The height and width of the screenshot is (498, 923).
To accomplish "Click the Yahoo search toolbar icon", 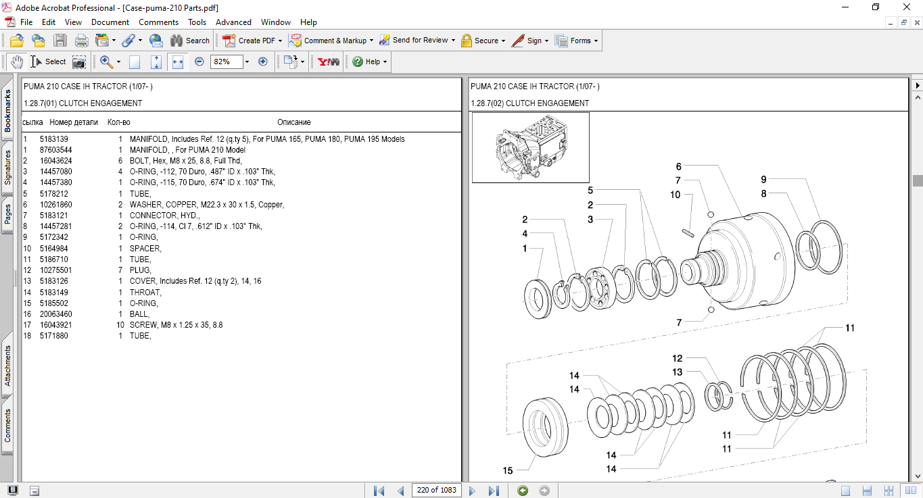I will coord(329,61).
